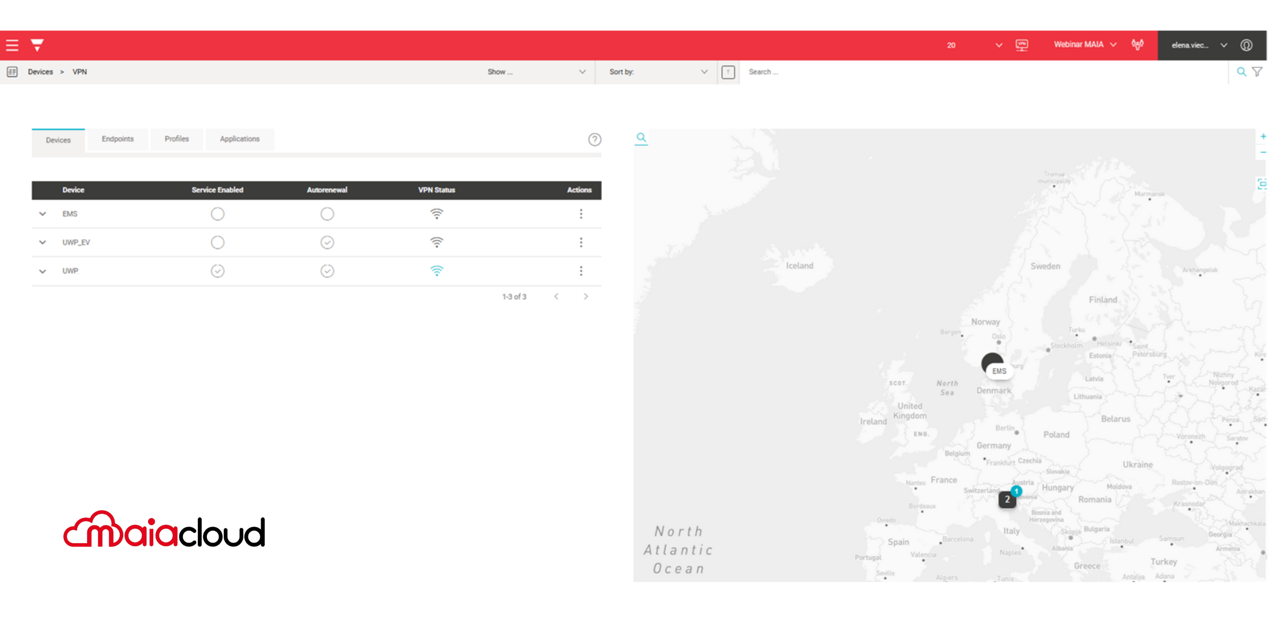Open actions menu for EMS device

click(x=581, y=214)
